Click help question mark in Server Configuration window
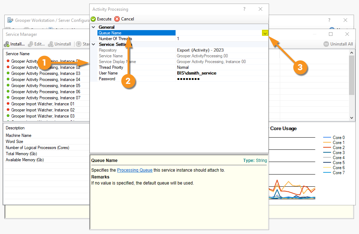 click(329, 20)
